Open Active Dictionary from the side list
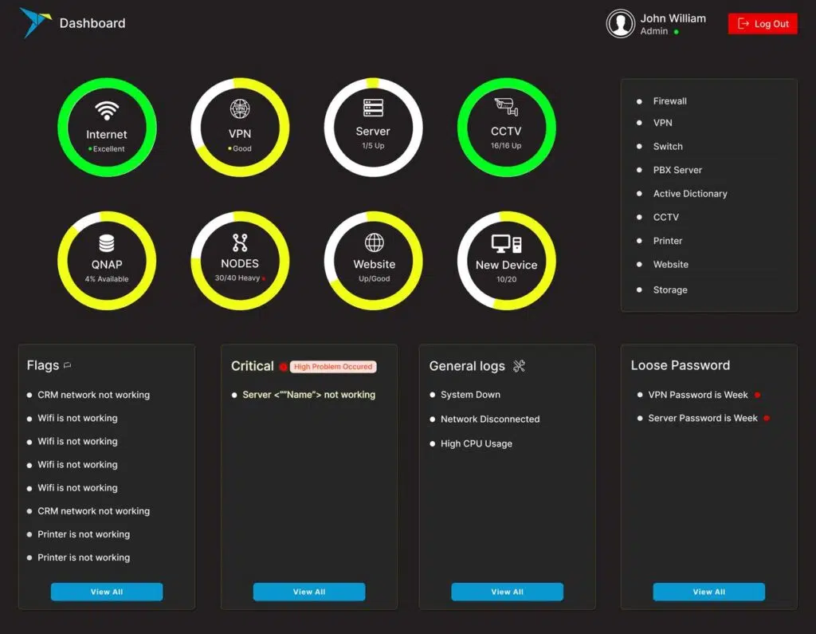 click(x=690, y=194)
